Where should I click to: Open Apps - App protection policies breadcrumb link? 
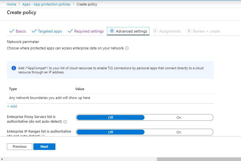[x=46, y=4]
